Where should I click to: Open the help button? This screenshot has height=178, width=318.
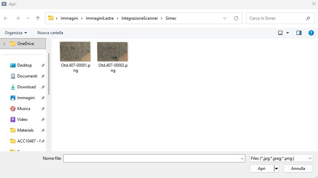pyautogui.click(x=311, y=33)
